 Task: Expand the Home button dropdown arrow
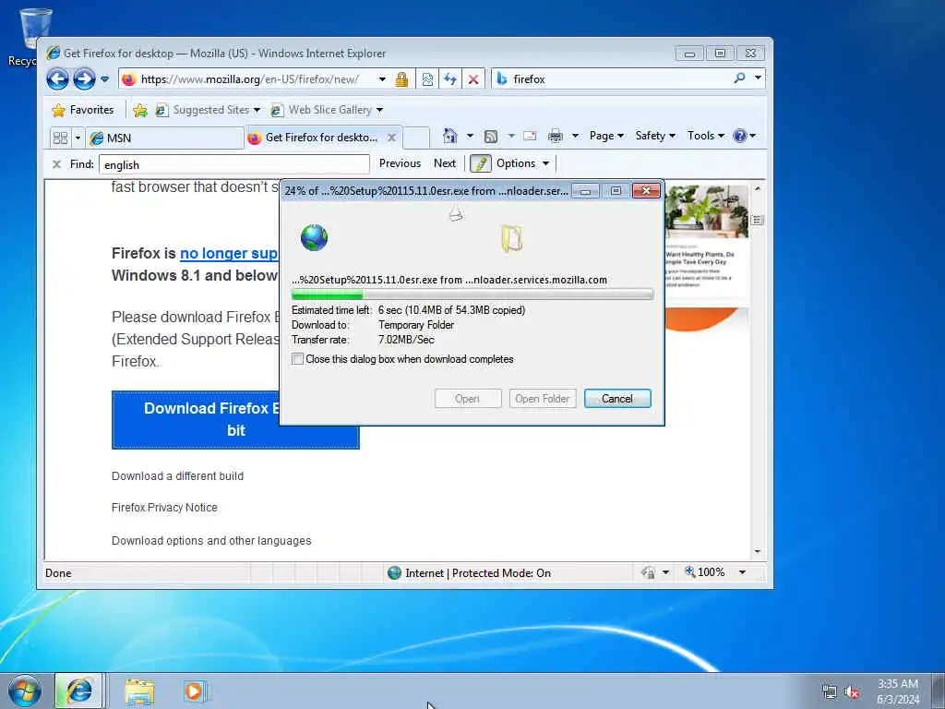[x=470, y=136]
